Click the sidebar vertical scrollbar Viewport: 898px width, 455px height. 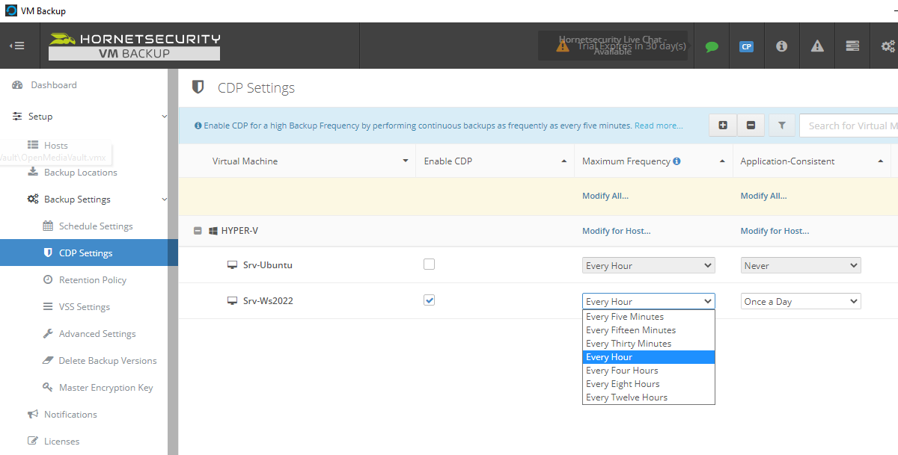173,261
